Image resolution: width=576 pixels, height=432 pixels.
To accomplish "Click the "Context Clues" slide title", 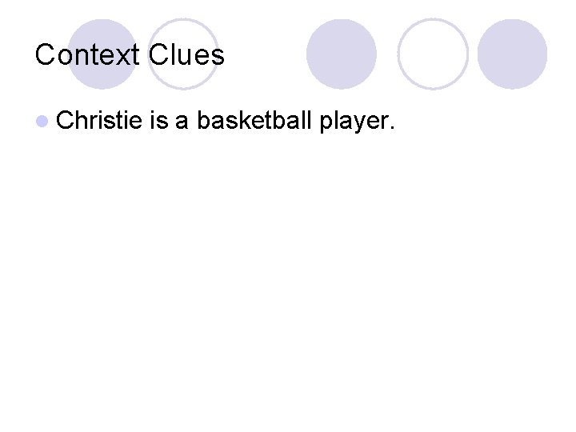I will click(130, 55).
